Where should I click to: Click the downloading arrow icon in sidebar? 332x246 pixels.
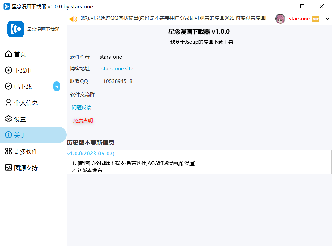[9, 70]
